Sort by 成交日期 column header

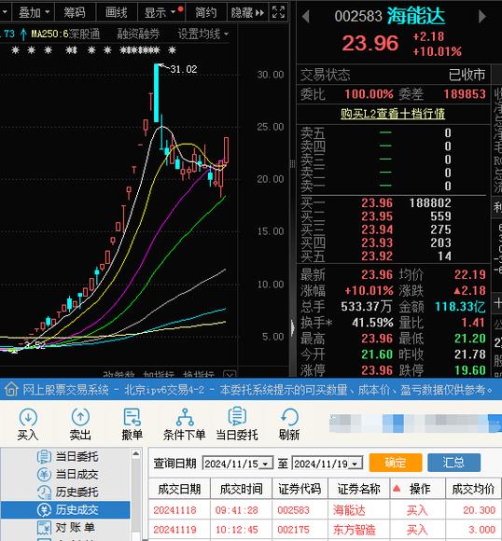tap(179, 489)
